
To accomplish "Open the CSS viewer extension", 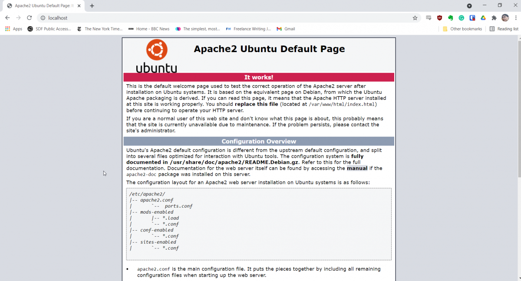I will (429, 18).
